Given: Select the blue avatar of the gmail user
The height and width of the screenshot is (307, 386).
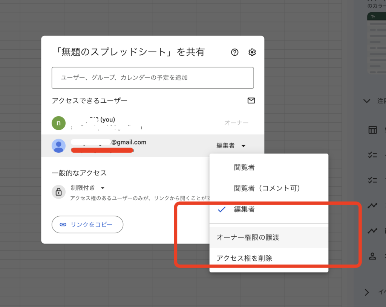Looking at the screenshot, I should point(58,146).
